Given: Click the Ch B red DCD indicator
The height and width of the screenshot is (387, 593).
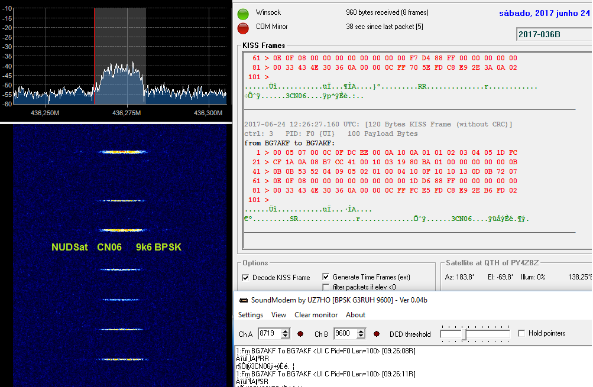Looking at the screenshot, I should click(x=376, y=334).
